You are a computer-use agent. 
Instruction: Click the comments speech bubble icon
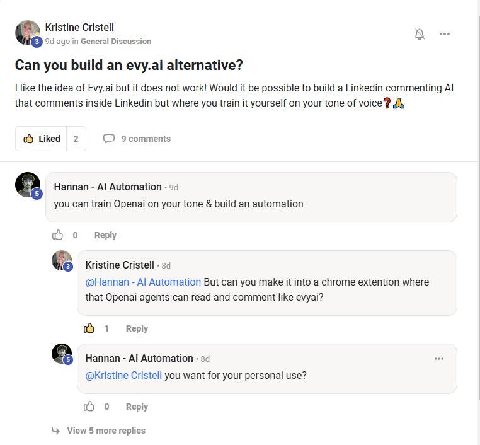pyautogui.click(x=109, y=139)
